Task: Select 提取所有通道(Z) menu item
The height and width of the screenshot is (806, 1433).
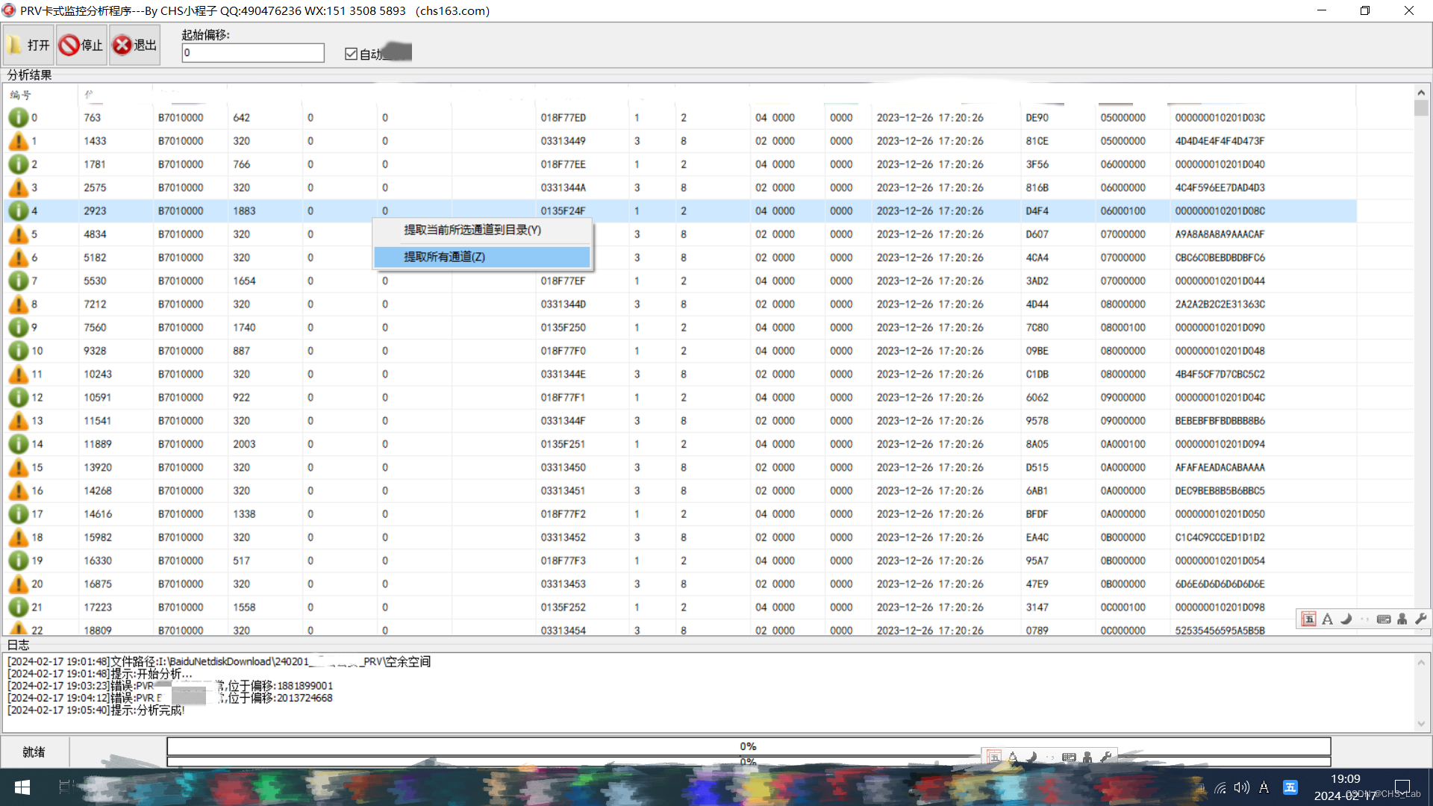Action: [444, 257]
